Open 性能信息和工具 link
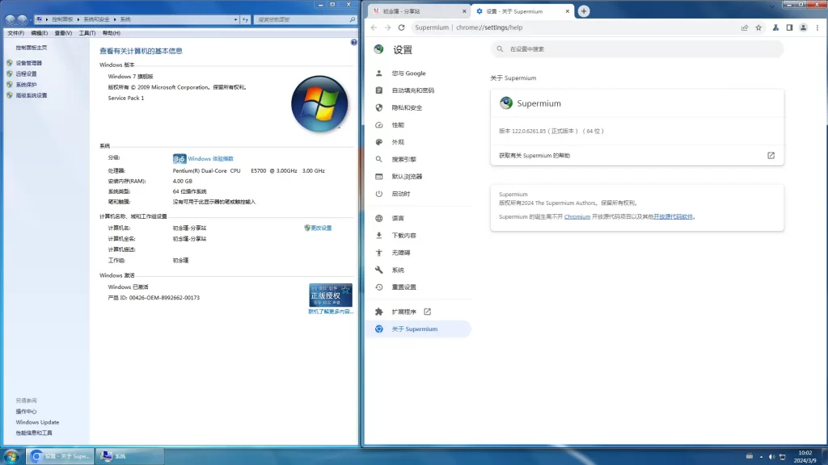 (x=34, y=433)
